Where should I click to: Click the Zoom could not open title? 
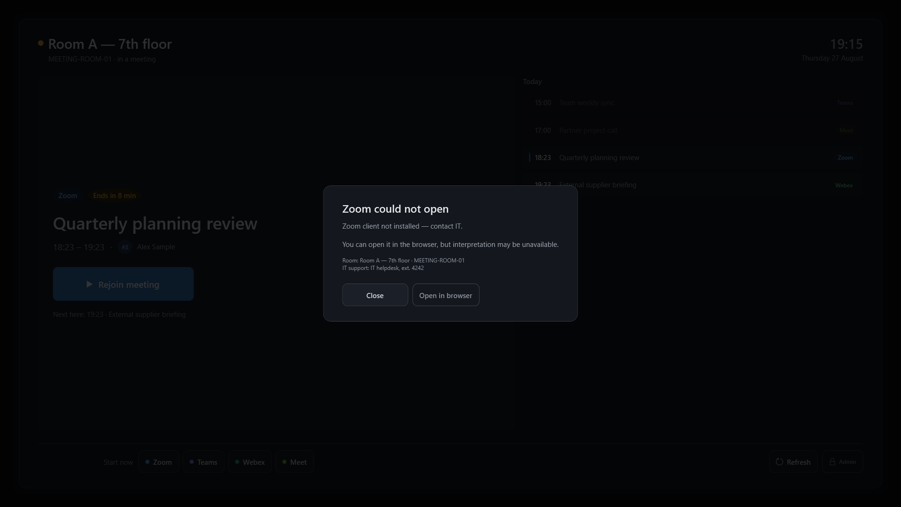coord(395,209)
